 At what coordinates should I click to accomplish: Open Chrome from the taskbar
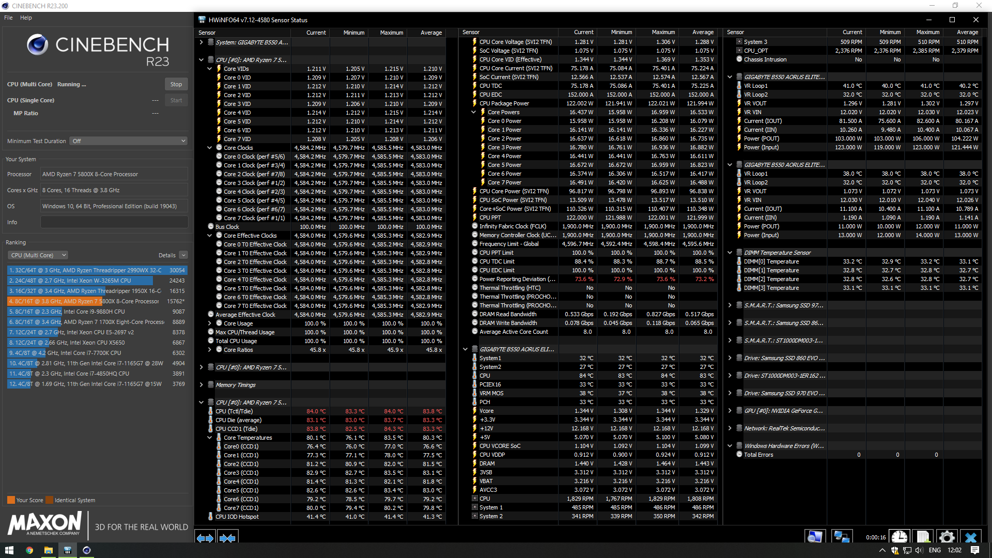click(29, 550)
